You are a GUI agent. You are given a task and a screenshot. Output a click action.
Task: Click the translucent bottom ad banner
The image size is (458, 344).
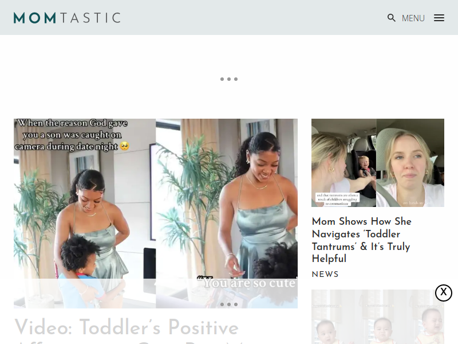tap(229, 311)
